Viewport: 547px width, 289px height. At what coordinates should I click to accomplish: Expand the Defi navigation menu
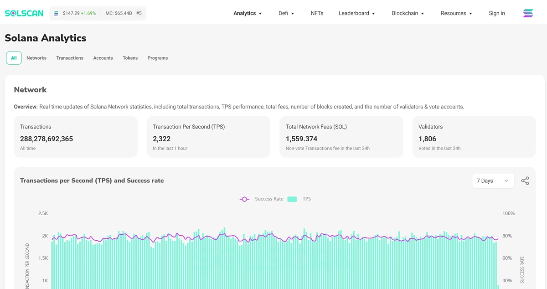click(286, 13)
